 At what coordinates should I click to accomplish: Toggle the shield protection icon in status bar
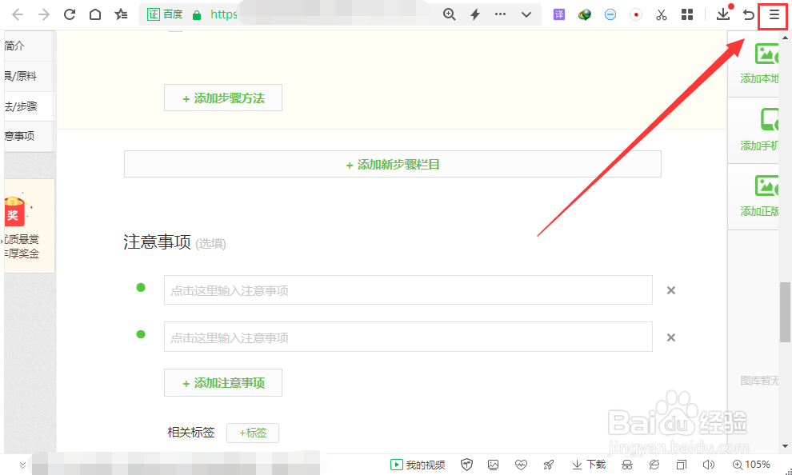click(x=466, y=464)
